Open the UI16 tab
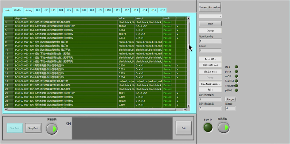 pos(162,10)
